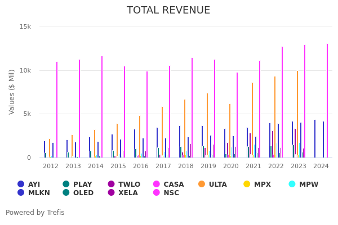Select the 2018 x-axis year label
Image resolution: width=338 pixels, height=225 pixels.
[x=185, y=166]
